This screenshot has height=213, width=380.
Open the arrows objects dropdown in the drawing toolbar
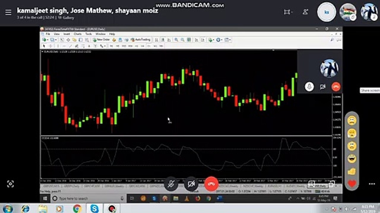point(103,46)
